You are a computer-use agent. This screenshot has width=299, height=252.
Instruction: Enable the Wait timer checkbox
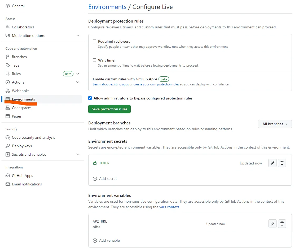(95, 60)
